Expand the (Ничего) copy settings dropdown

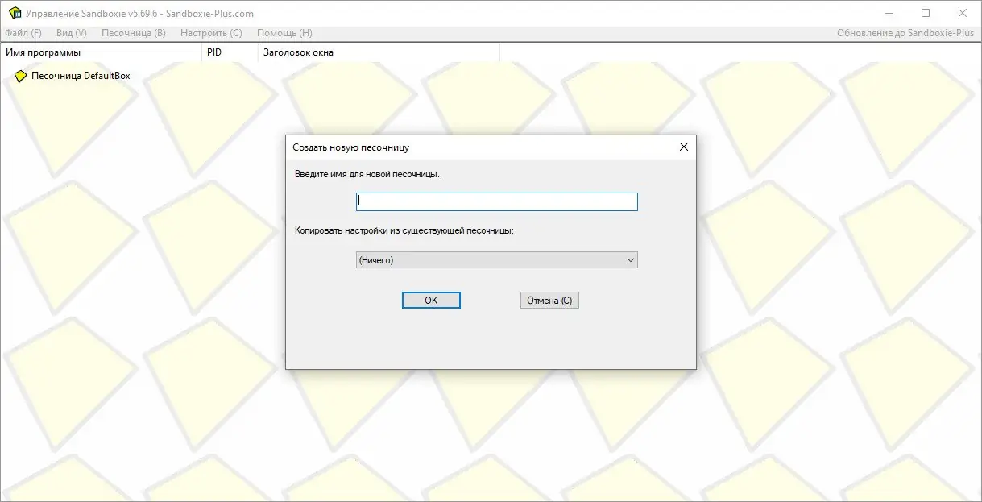pos(496,260)
